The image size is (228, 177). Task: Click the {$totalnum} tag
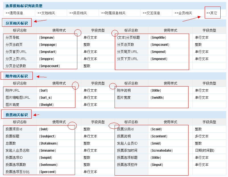point(48,143)
